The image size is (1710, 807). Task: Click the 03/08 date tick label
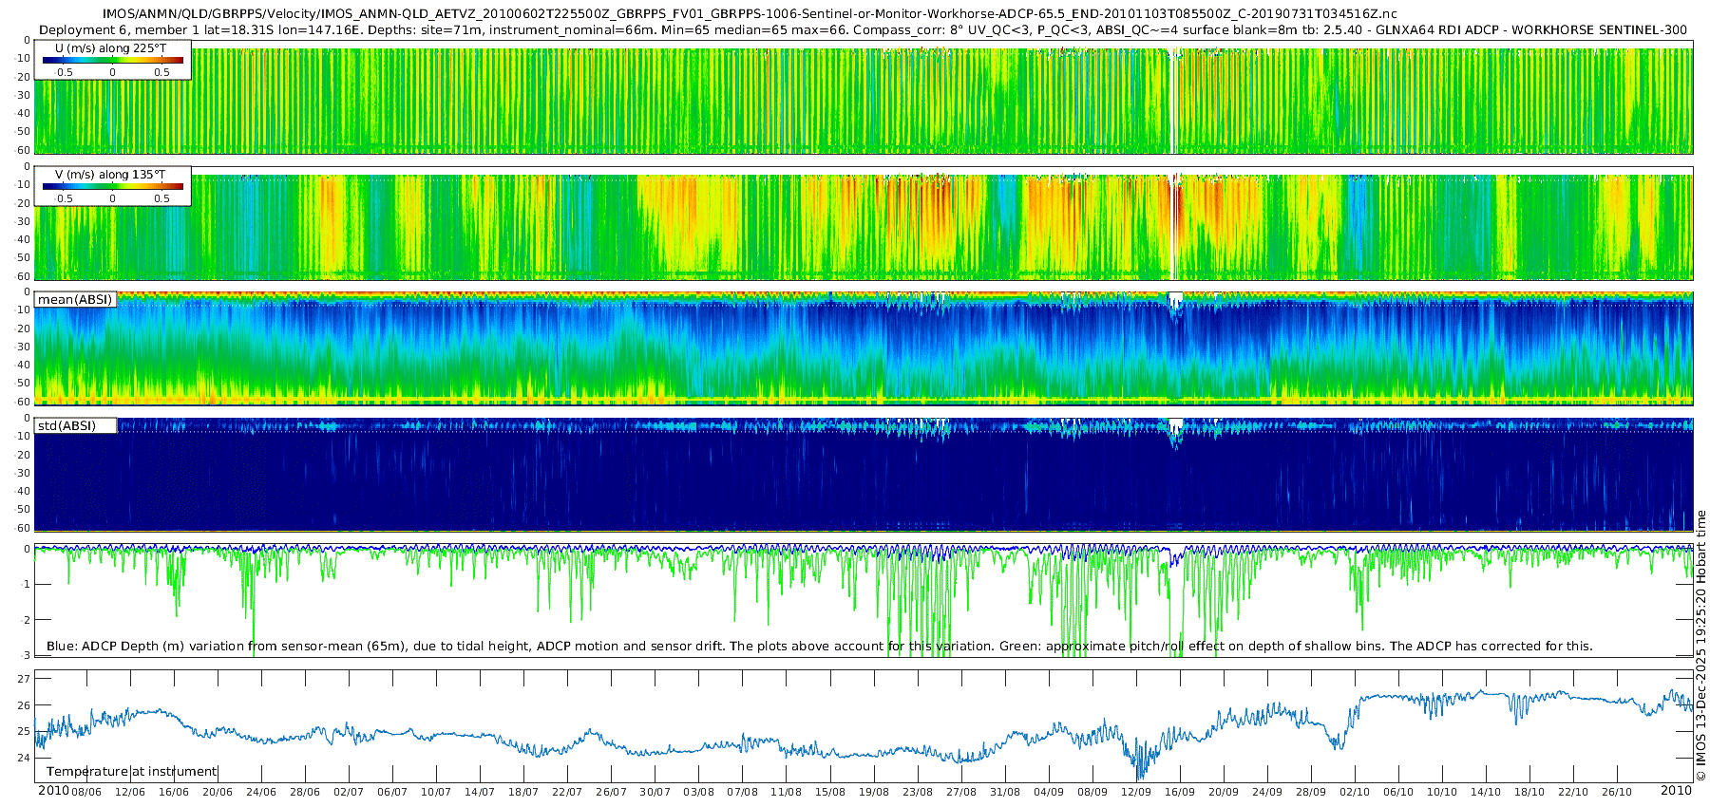tap(698, 792)
